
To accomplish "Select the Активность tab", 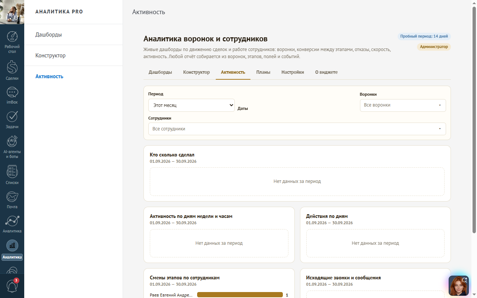I will pos(233,72).
